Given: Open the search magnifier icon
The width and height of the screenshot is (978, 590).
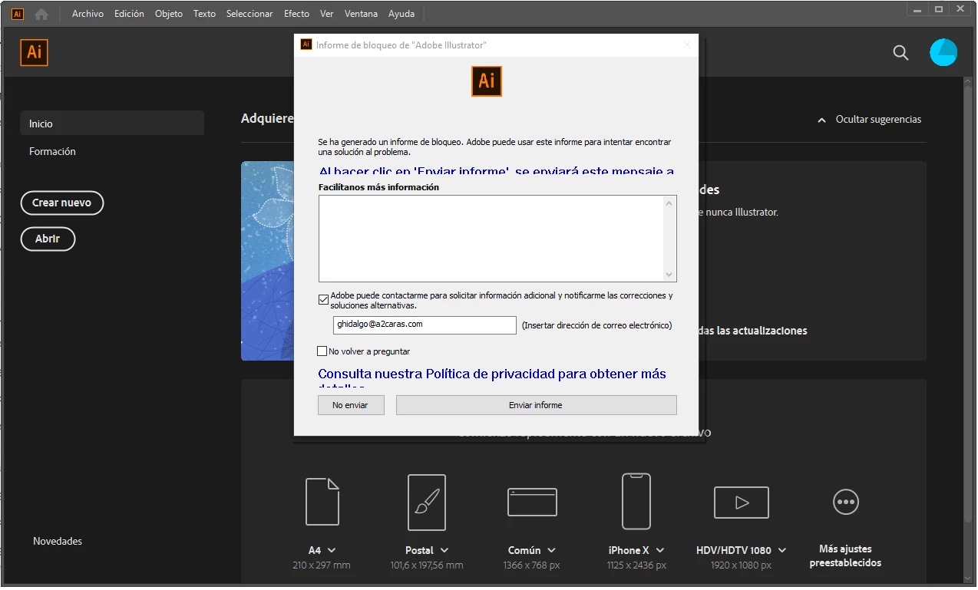Looking at the screenshot, I should coord(900,52).
